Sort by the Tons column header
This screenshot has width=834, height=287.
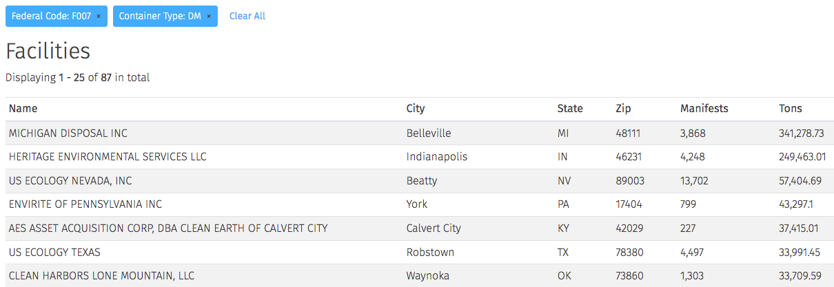[x=791, y=109]
